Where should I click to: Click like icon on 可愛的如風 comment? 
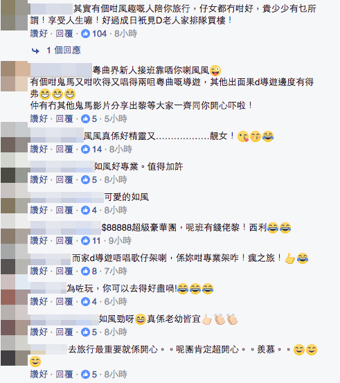pos(85,210)
